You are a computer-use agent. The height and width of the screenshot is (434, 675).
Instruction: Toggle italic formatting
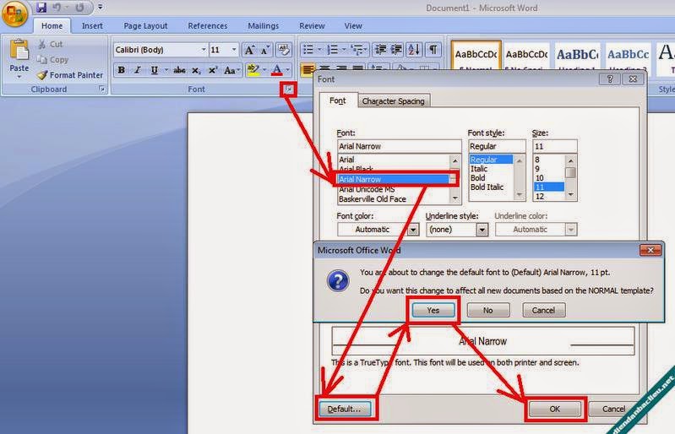(x=138, y=70)
